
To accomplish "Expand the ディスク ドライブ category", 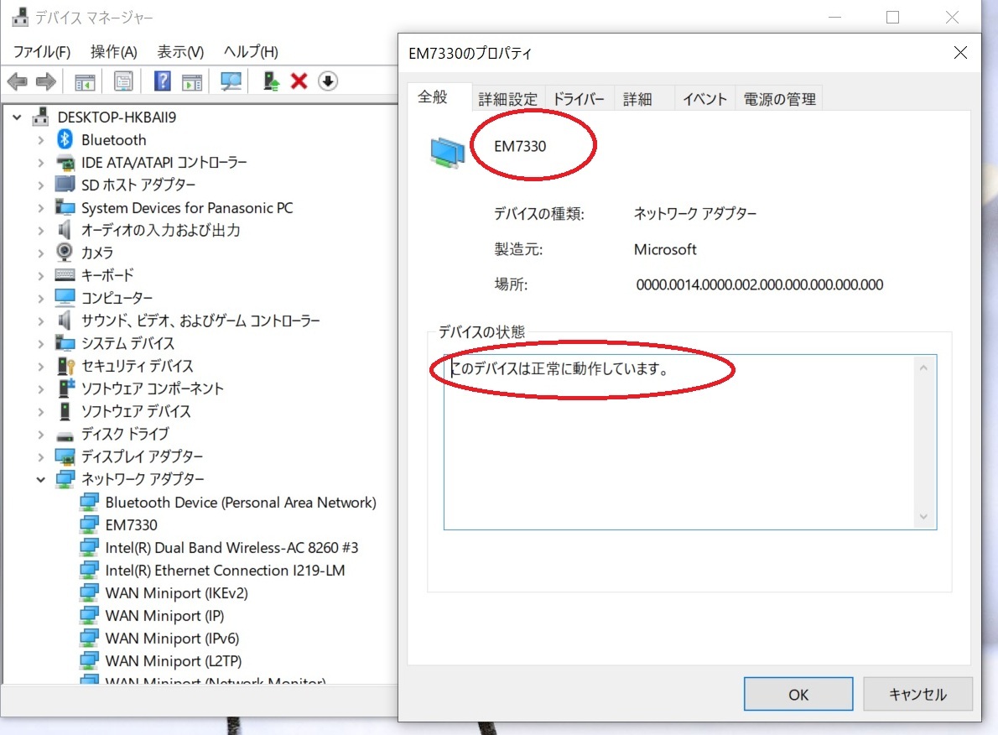I will 41,435.
